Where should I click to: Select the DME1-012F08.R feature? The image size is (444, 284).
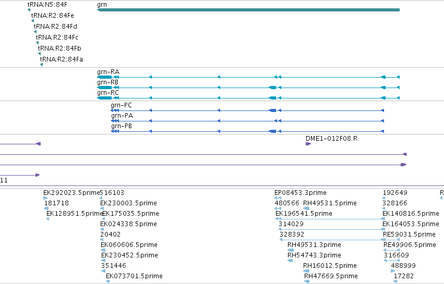click(332, 139)
